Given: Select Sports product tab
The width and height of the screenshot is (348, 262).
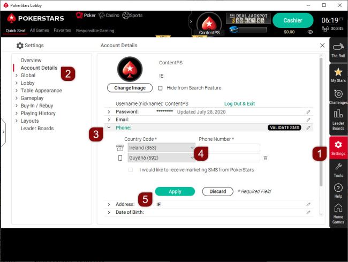Looking at the screenshot, I should coord(132,16).
